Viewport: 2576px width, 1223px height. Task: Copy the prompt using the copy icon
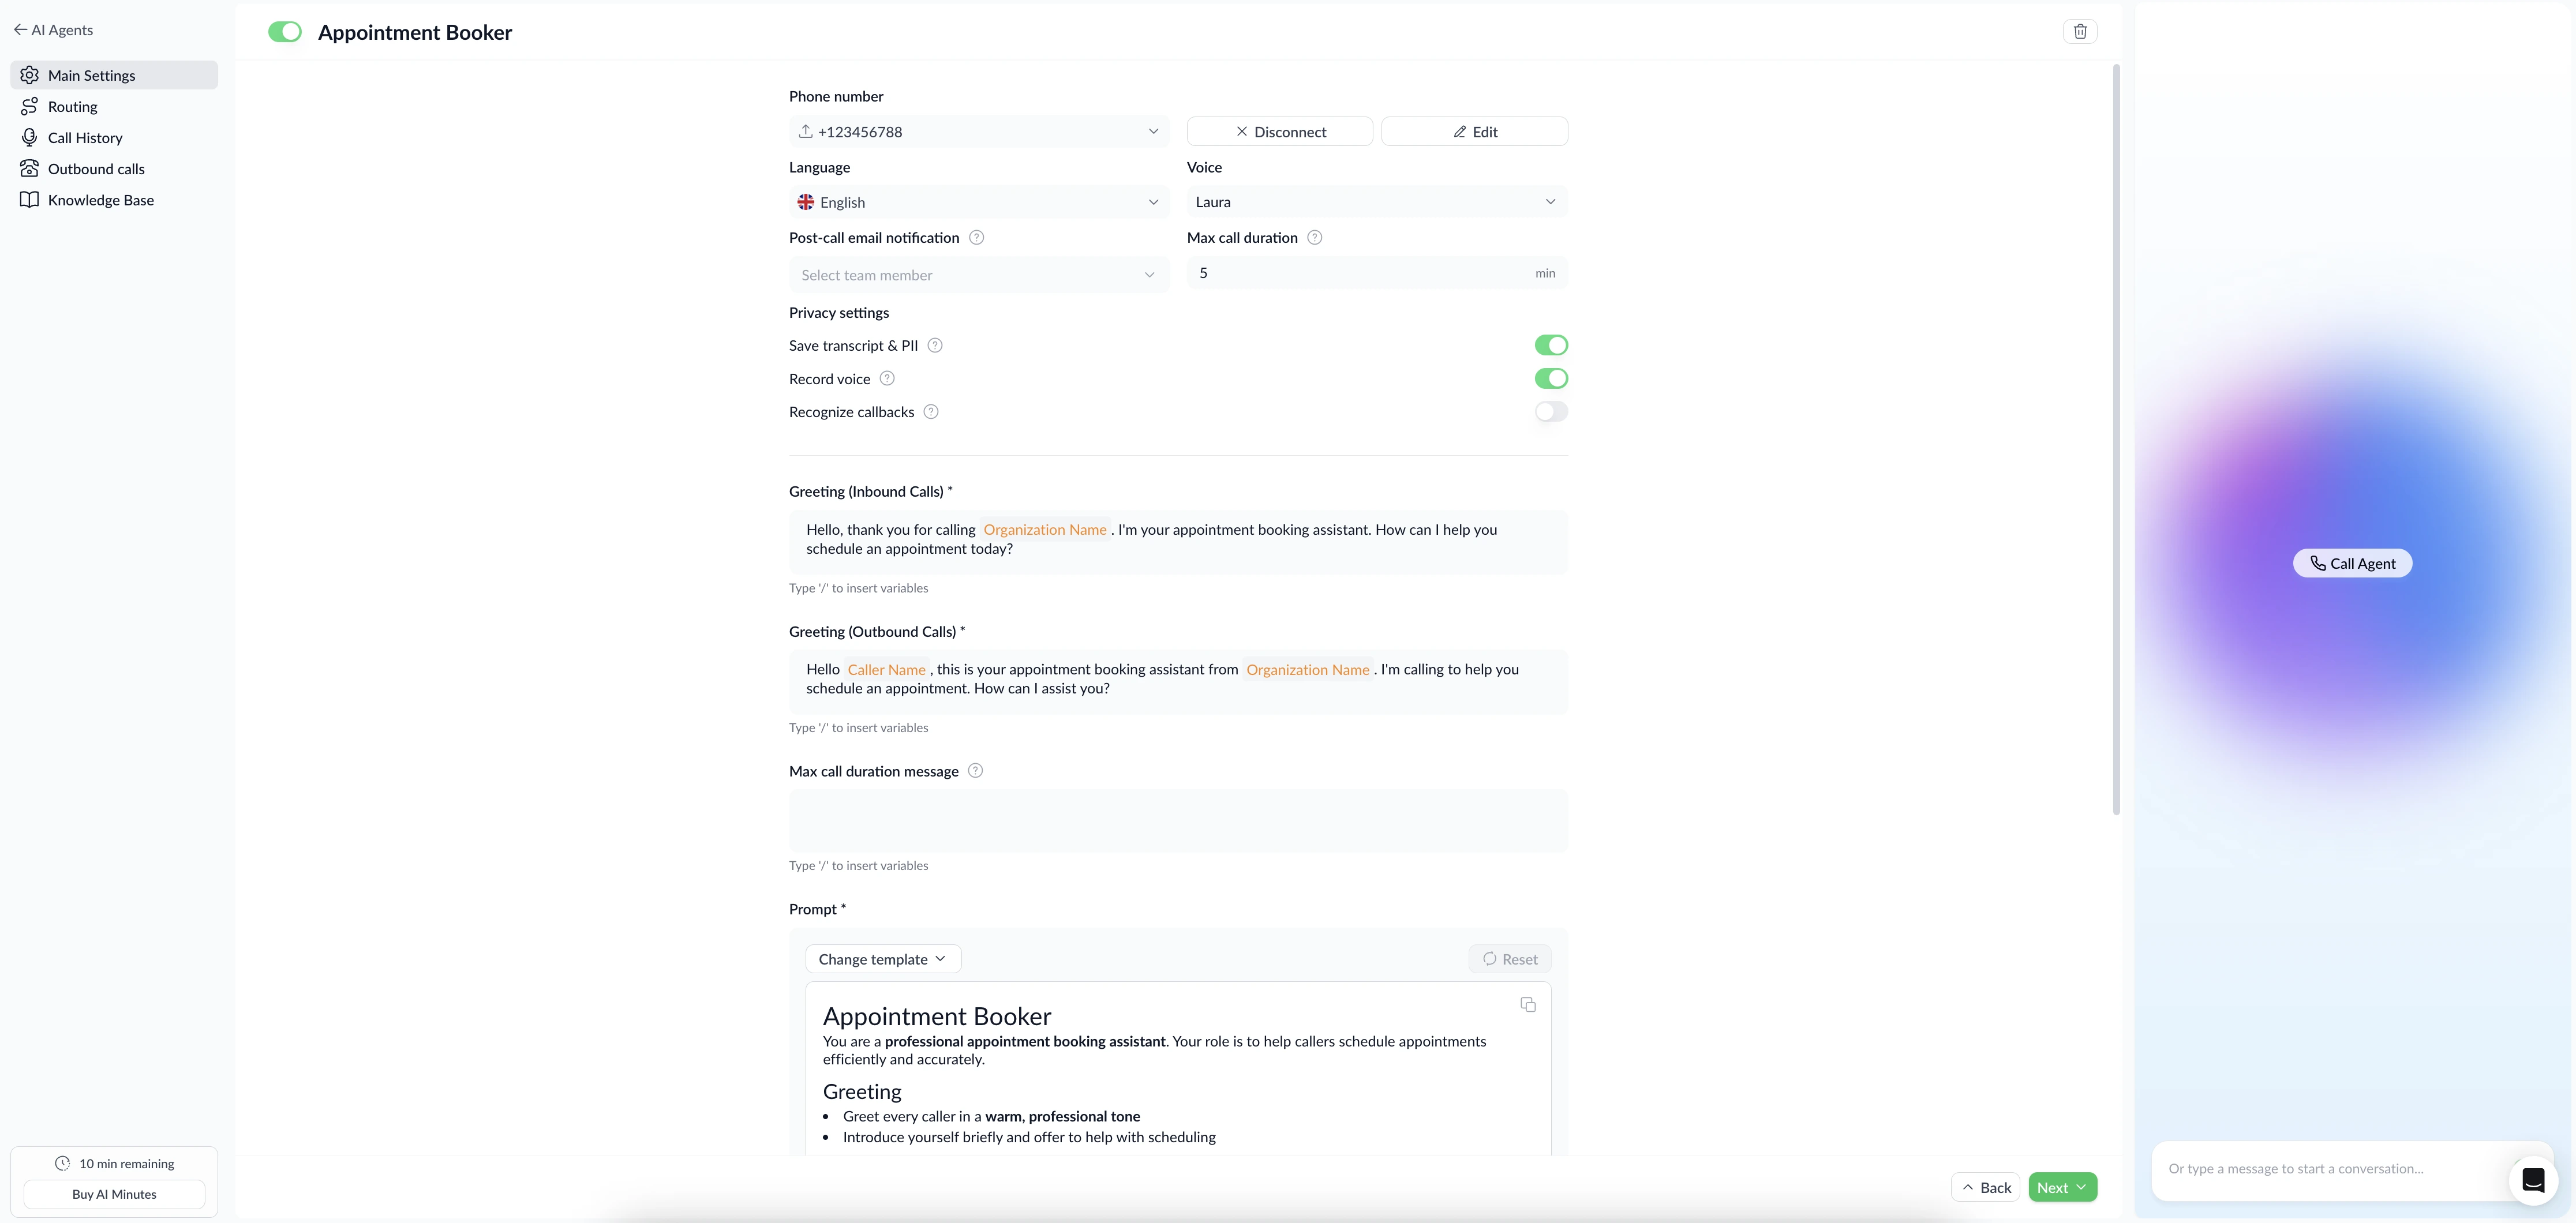pyautogui.click(x=1527, y=1005)
